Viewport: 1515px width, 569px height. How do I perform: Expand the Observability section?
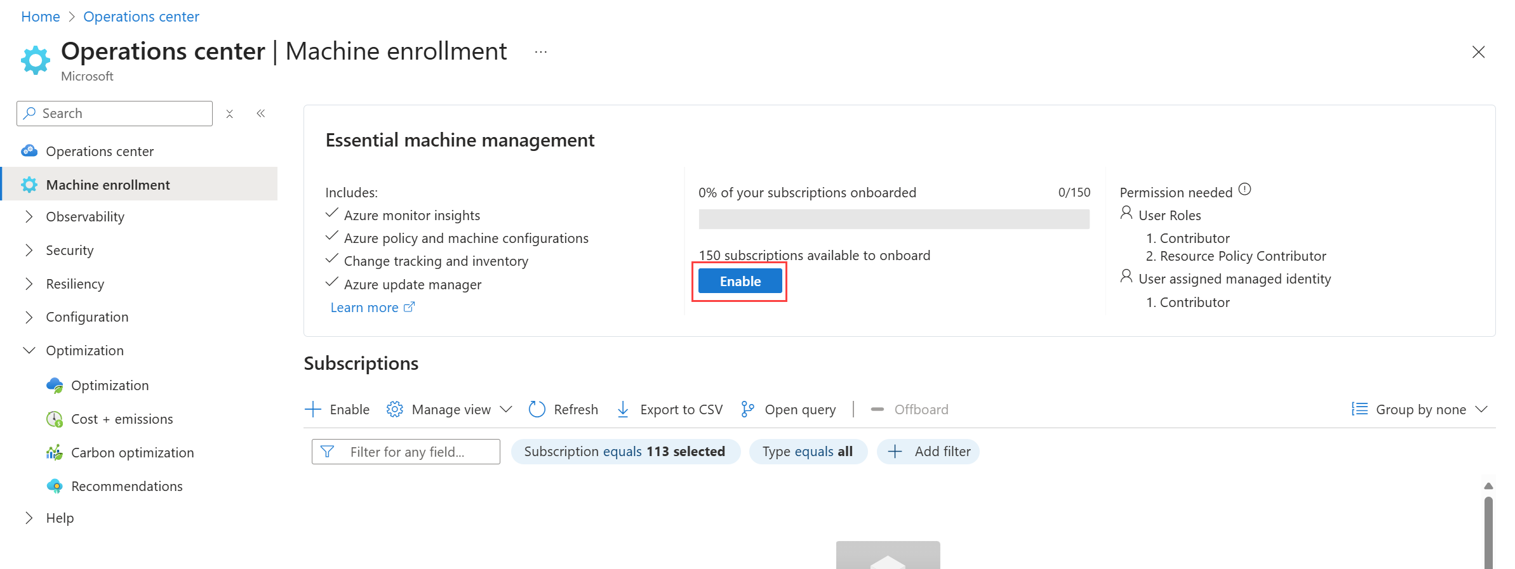coord(29,217)
